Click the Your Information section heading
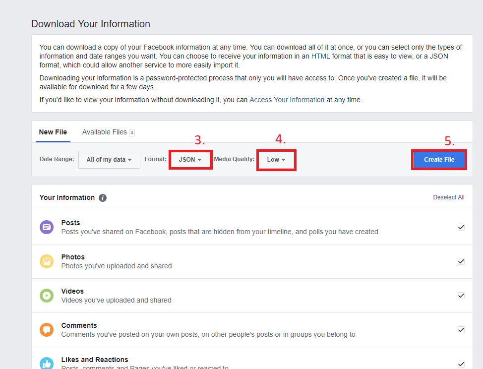Image resolution: width=483 pixels, height=369 pixels. (x=67, y=197)
